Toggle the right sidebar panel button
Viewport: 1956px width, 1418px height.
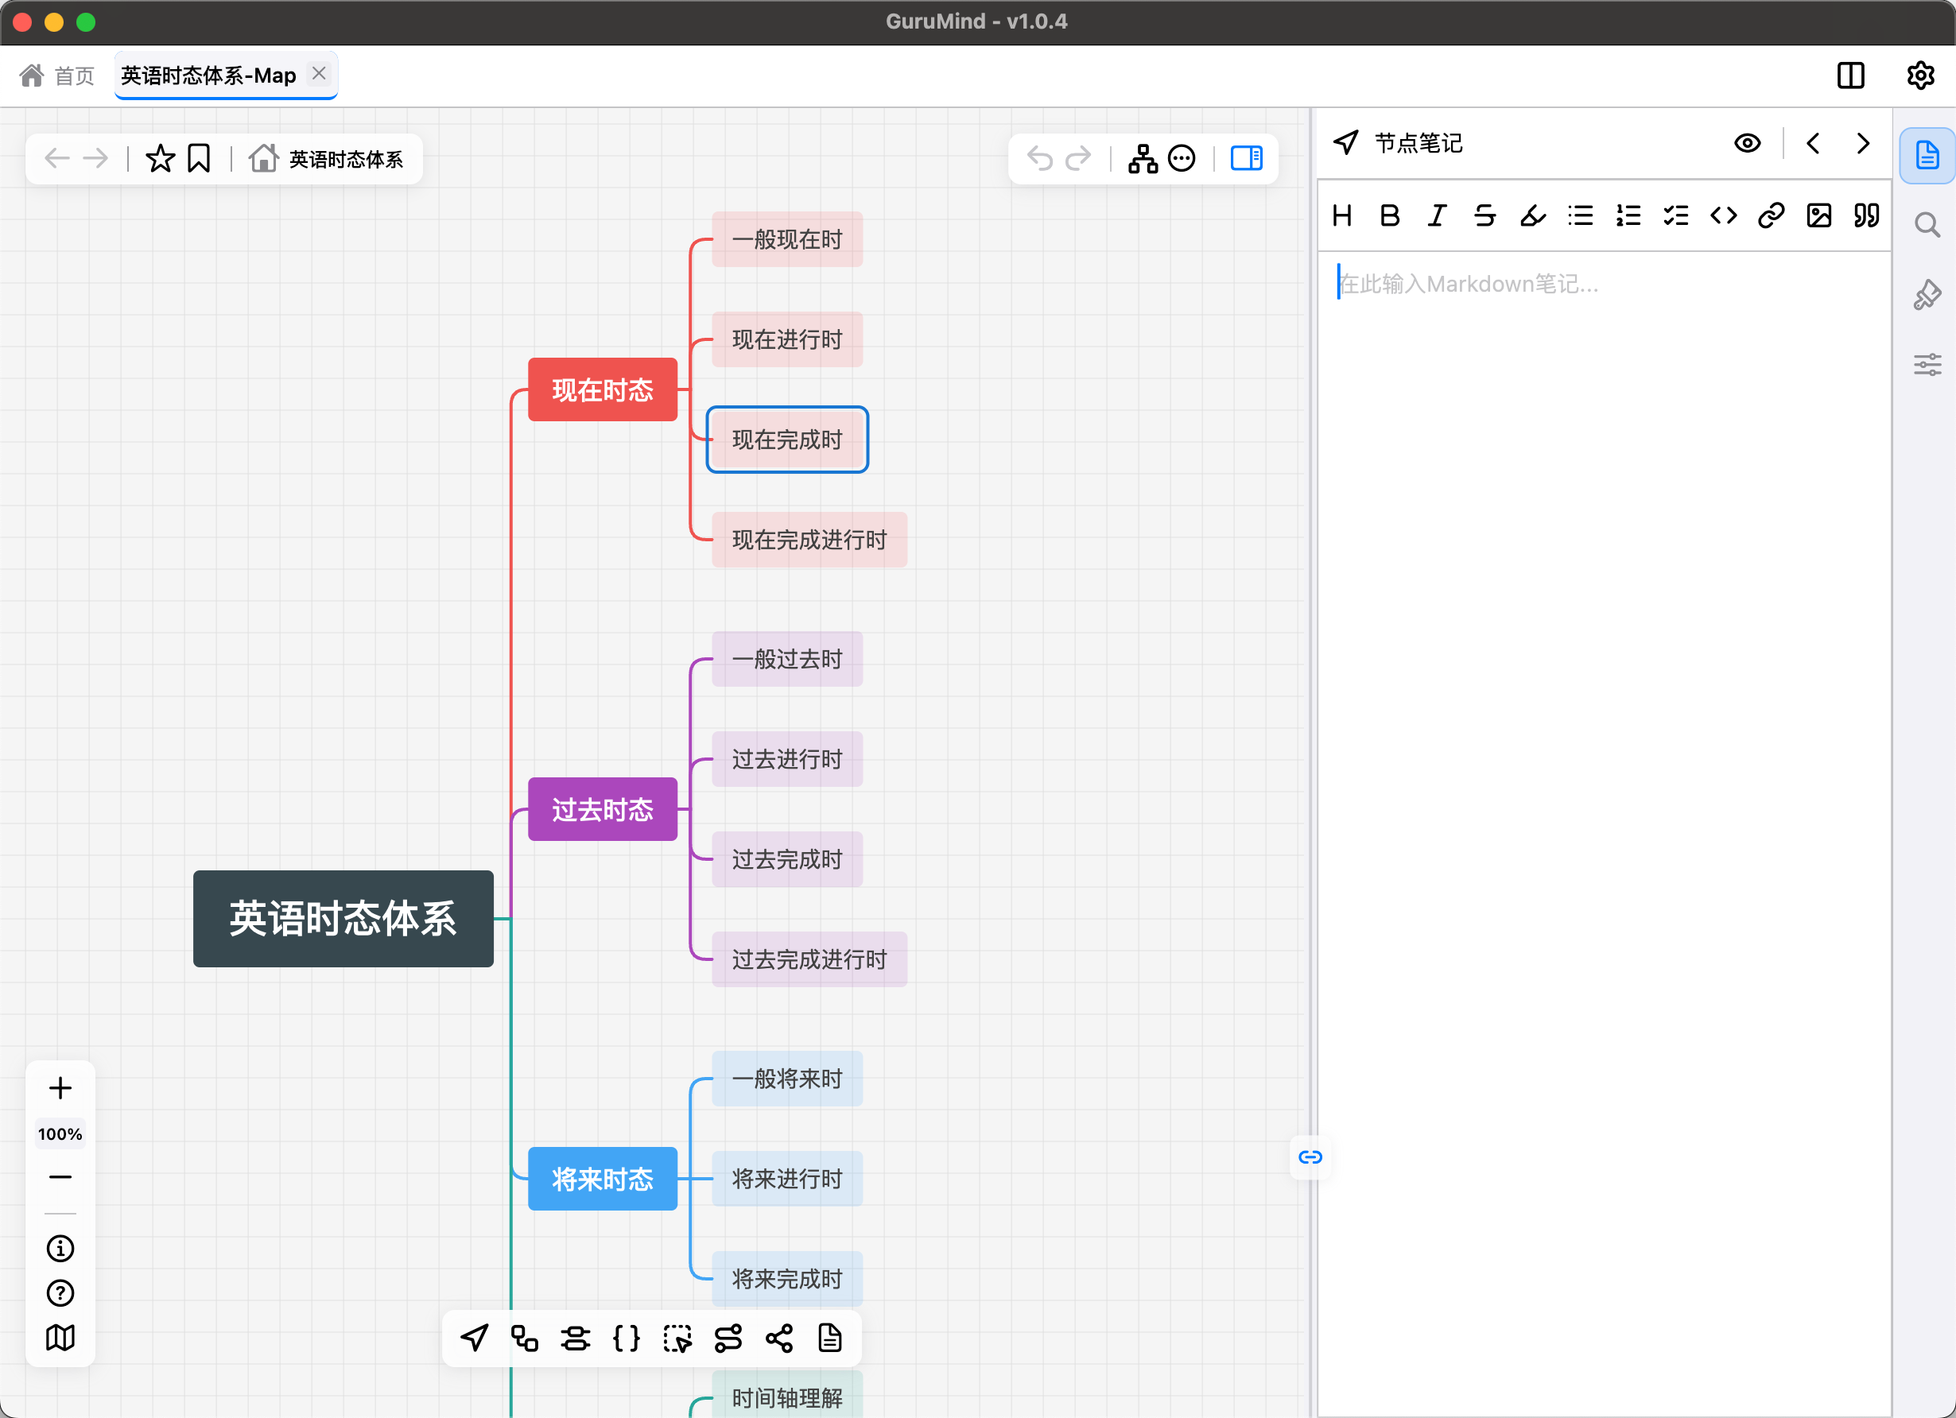[1246, 159]
